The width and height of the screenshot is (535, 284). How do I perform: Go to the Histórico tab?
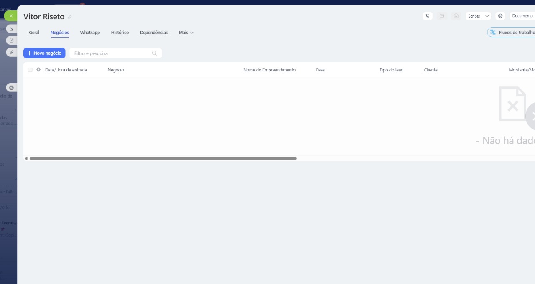point(120,33)
